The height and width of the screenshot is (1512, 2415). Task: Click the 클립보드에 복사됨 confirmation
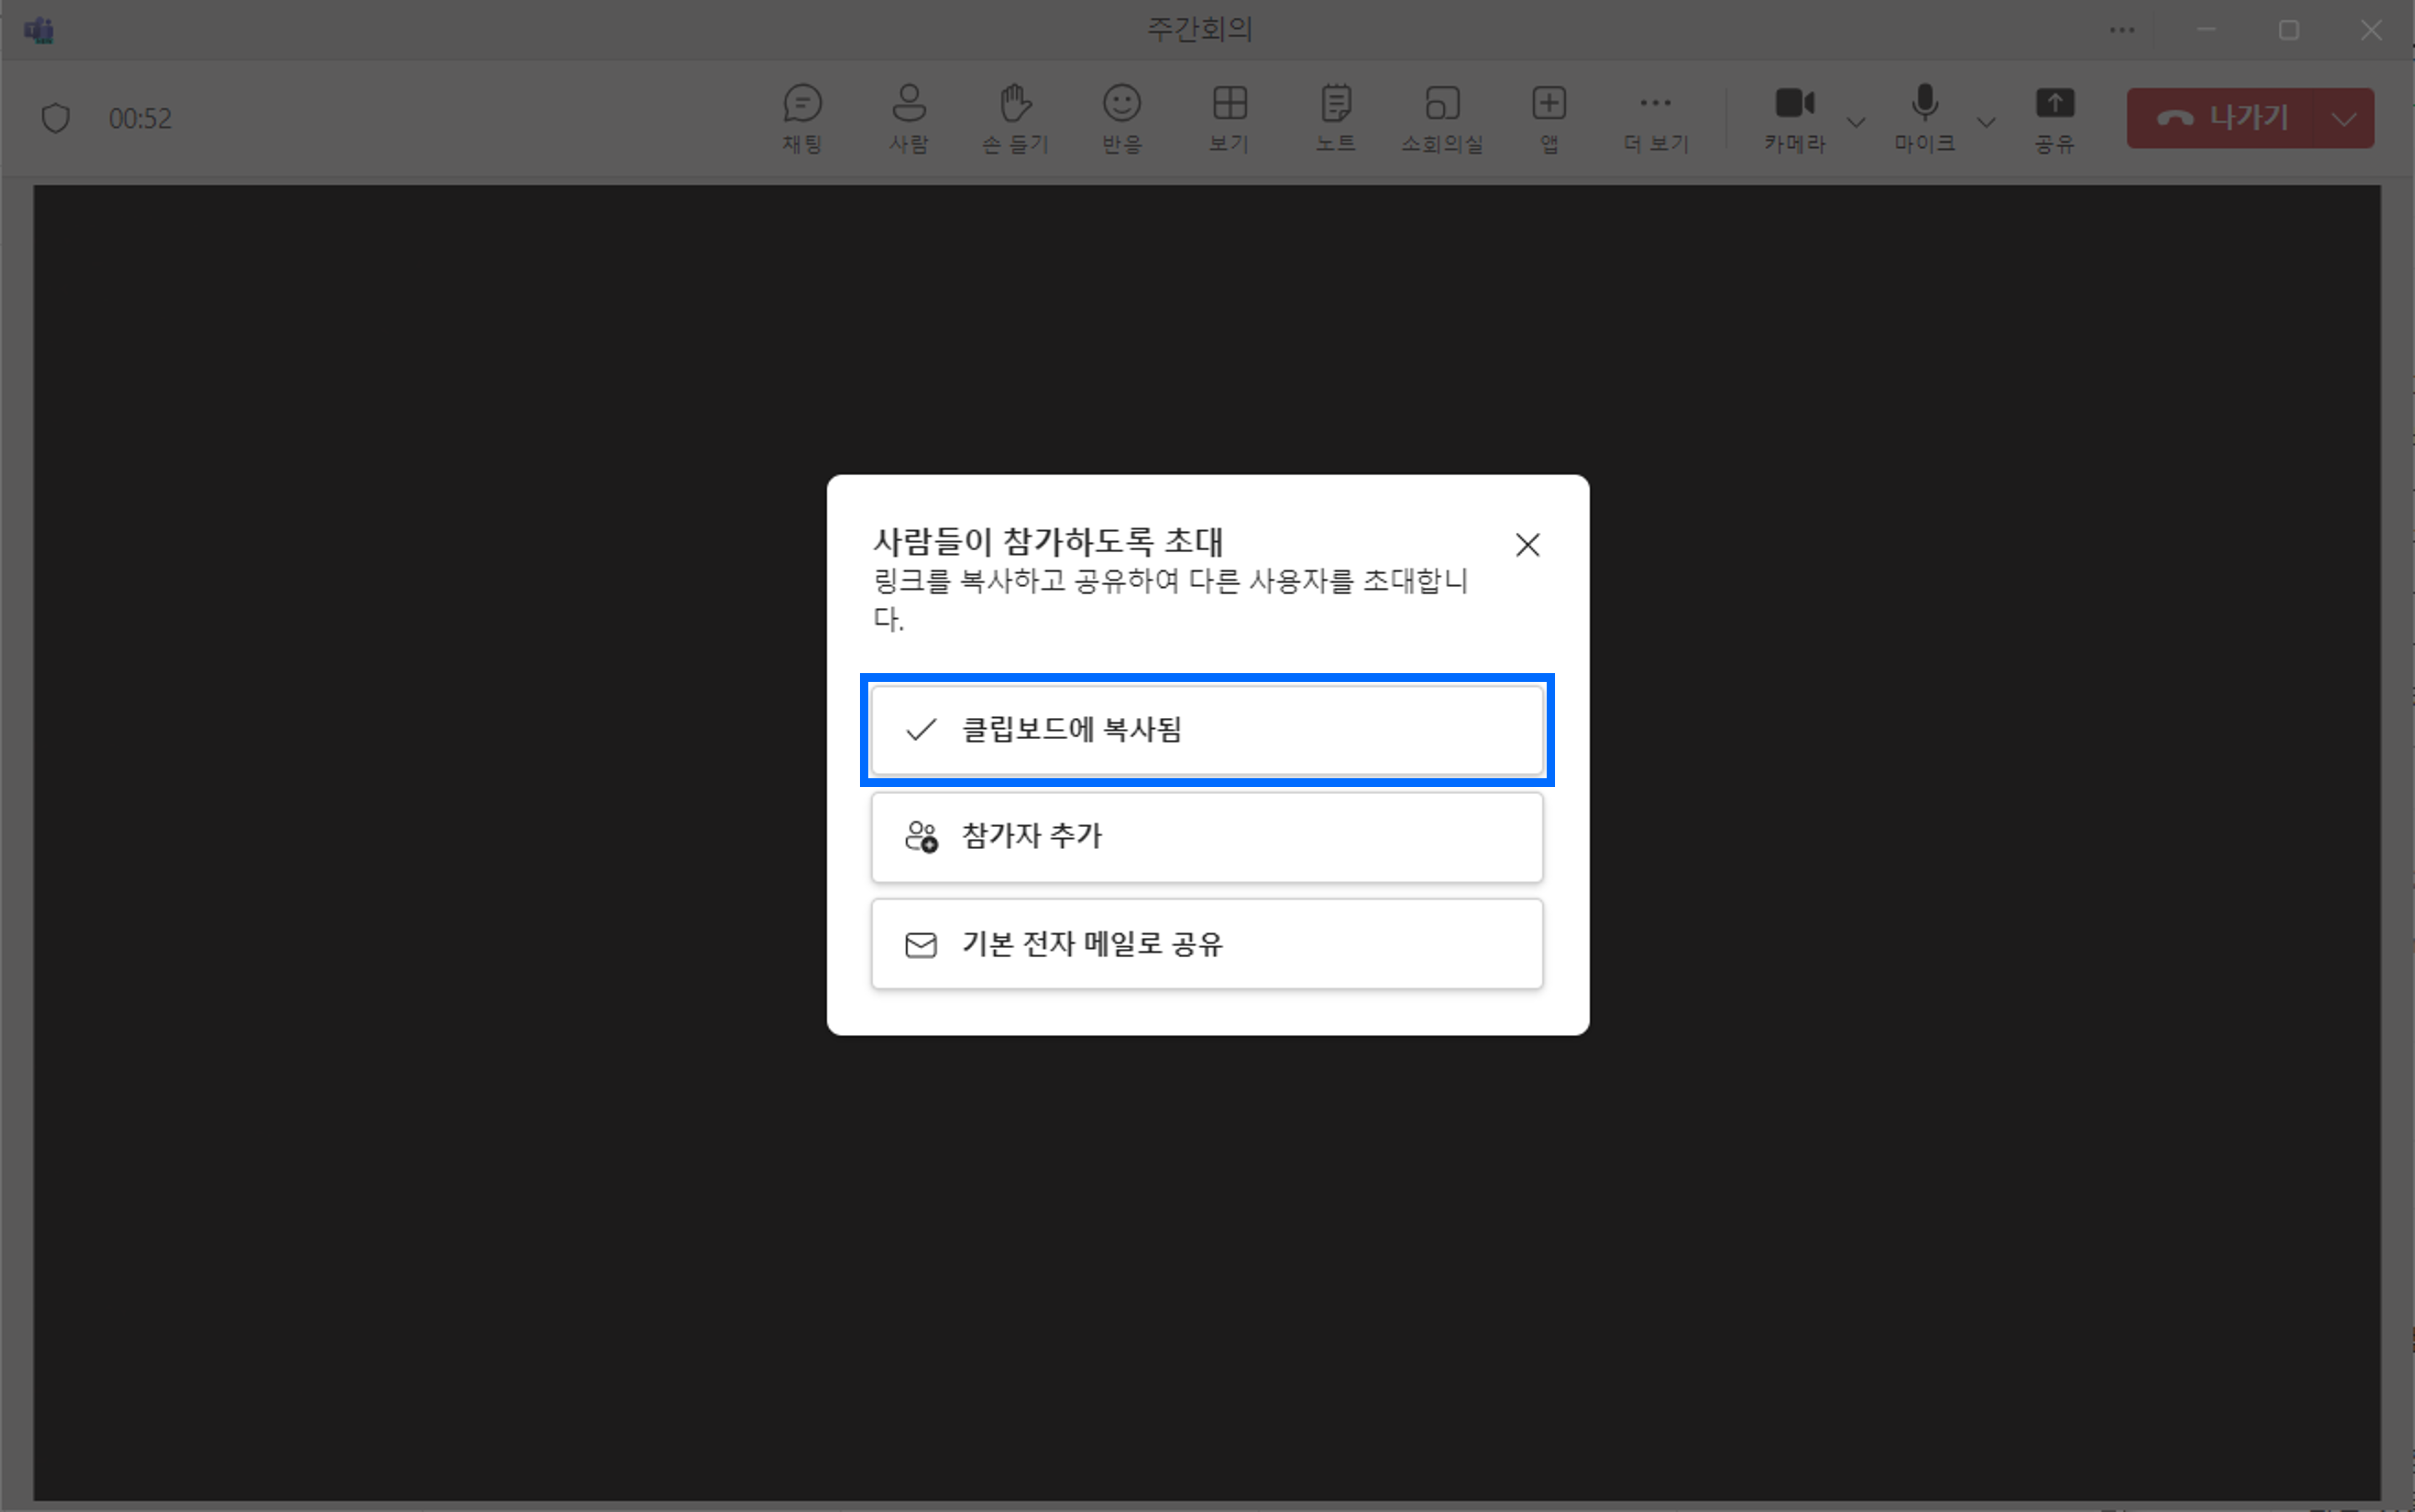coord(1205,730)
